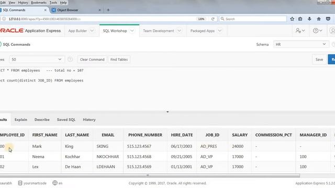Image resolution: width=335 pixels, height=188 pixels.
Task: Close the SQL Commands browser tab
Action: tap(46, 10)
